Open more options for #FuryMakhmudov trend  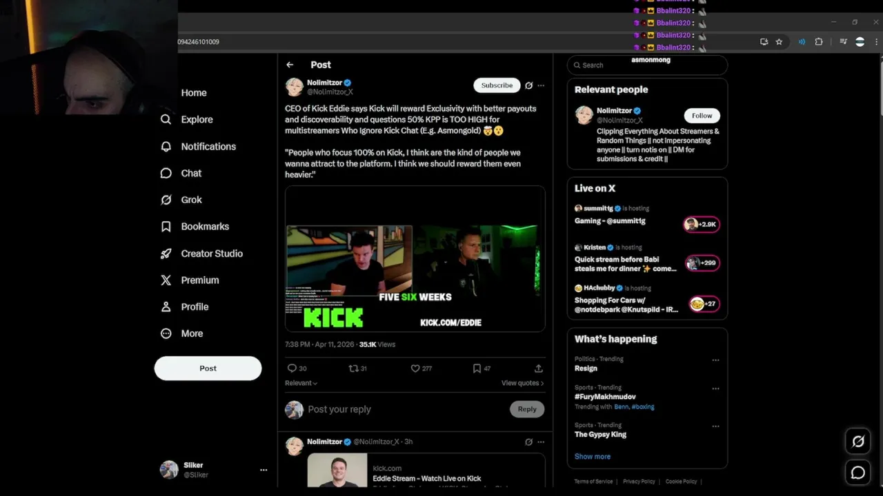715,389
